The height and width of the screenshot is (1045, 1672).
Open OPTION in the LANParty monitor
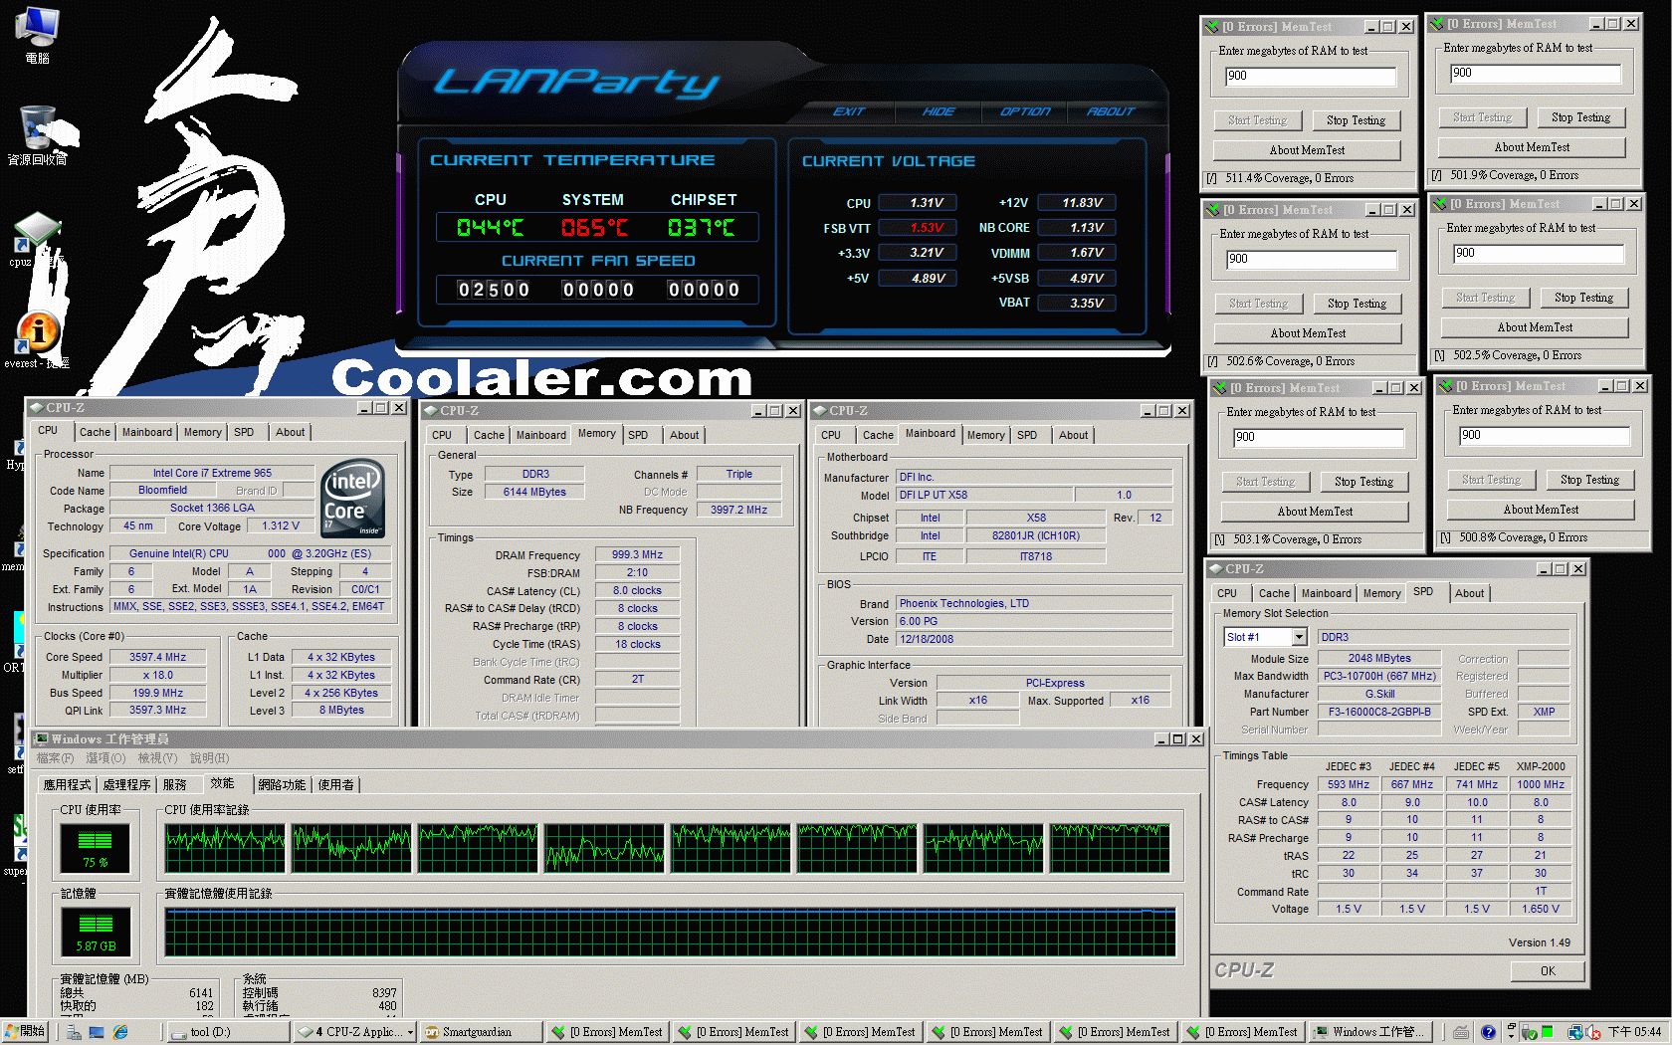[1025, 111]
